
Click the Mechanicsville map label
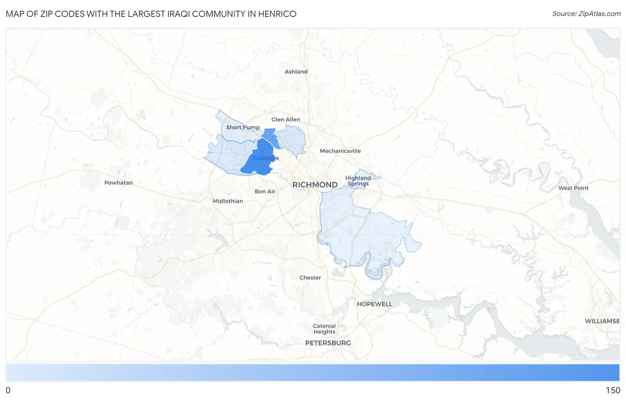coord(340,151)
